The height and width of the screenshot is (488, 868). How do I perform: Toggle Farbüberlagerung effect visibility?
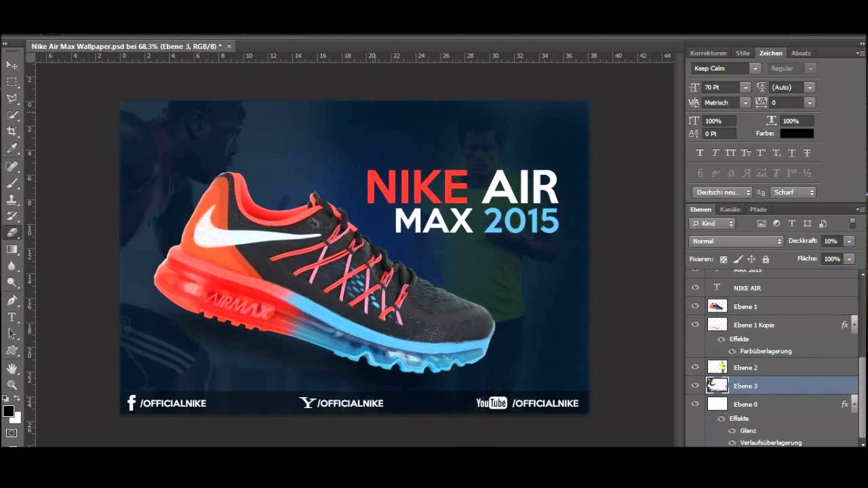coord(732,351)
